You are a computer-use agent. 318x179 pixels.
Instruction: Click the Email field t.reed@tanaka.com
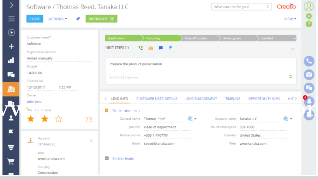pyautogui.click(x=168, y=144)
